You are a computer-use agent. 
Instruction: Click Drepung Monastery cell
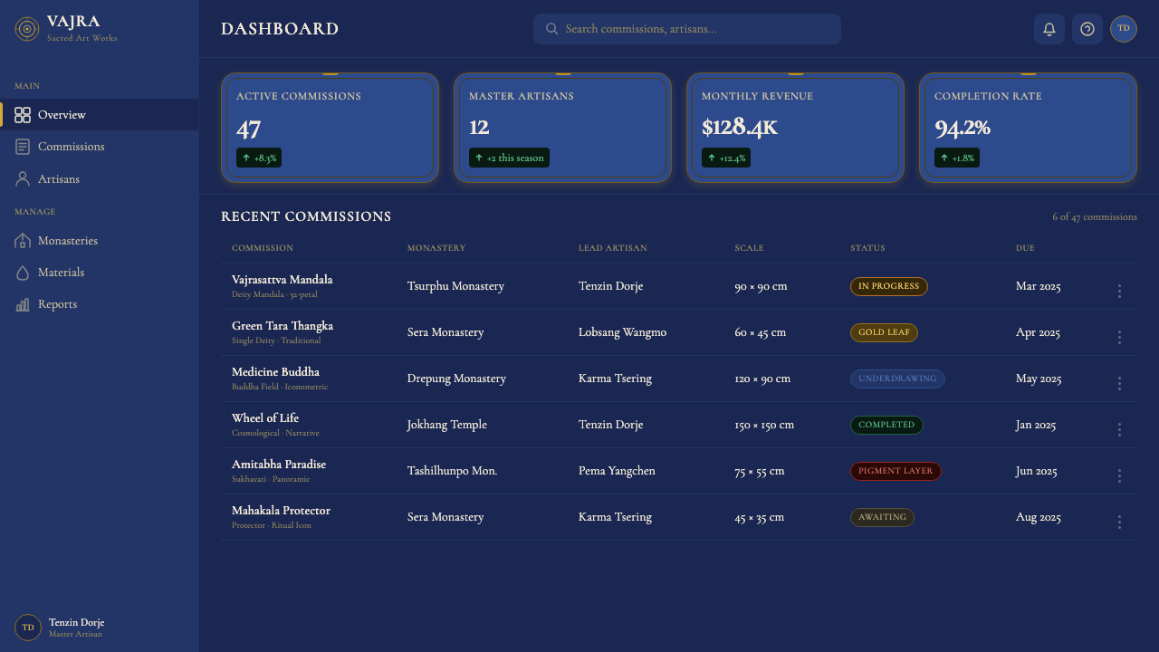tap(456, 379)
